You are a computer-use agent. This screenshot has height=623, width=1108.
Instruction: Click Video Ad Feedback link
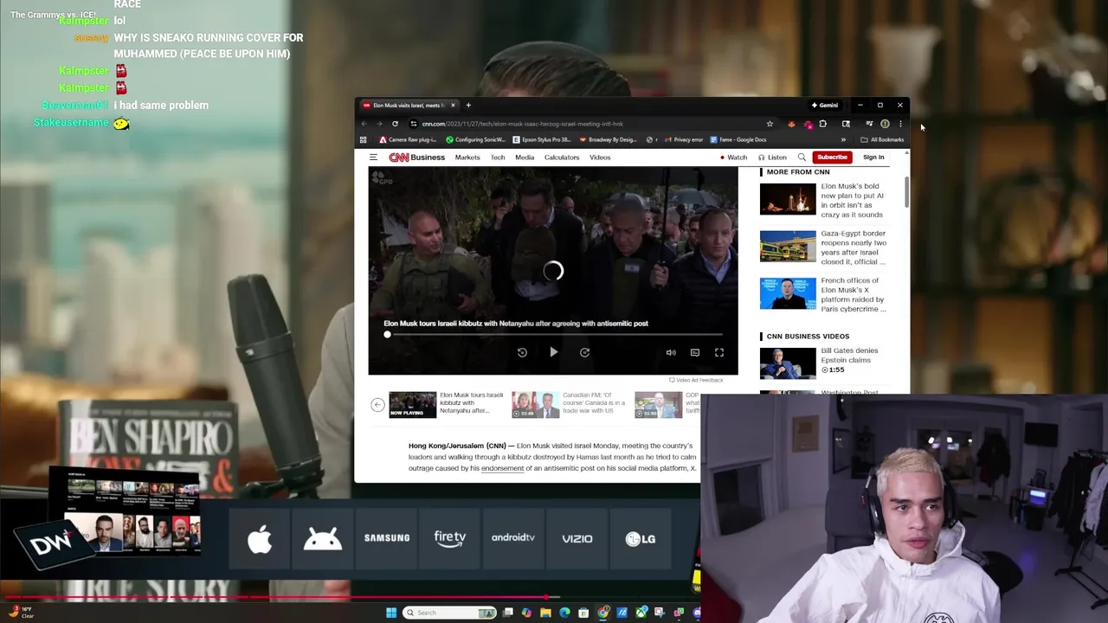pyautogui.click(x=696, y=380)
